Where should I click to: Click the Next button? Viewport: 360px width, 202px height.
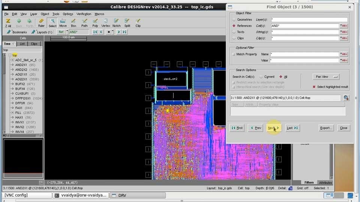(x=274, y=128)
